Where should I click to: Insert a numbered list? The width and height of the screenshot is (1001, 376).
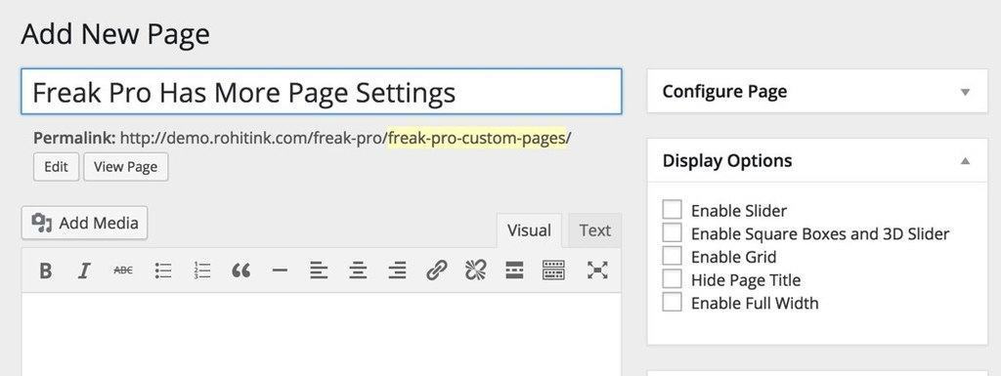(x=201, y=271)
